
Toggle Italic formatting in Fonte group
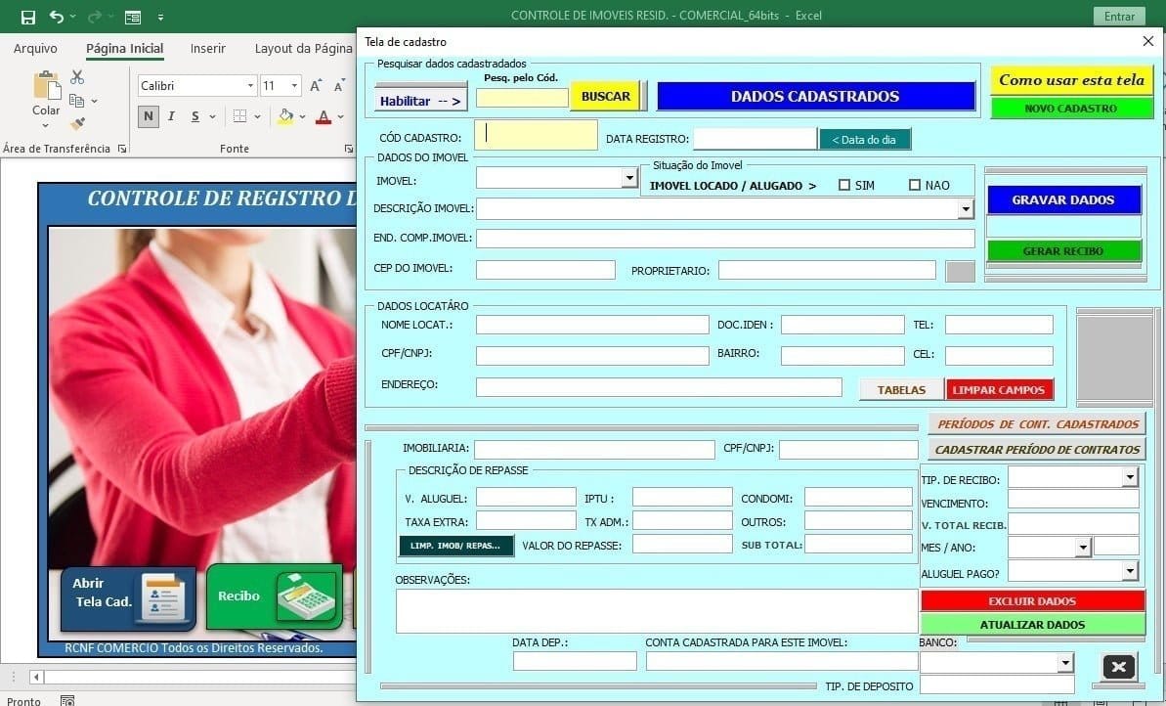coord(171,116)
